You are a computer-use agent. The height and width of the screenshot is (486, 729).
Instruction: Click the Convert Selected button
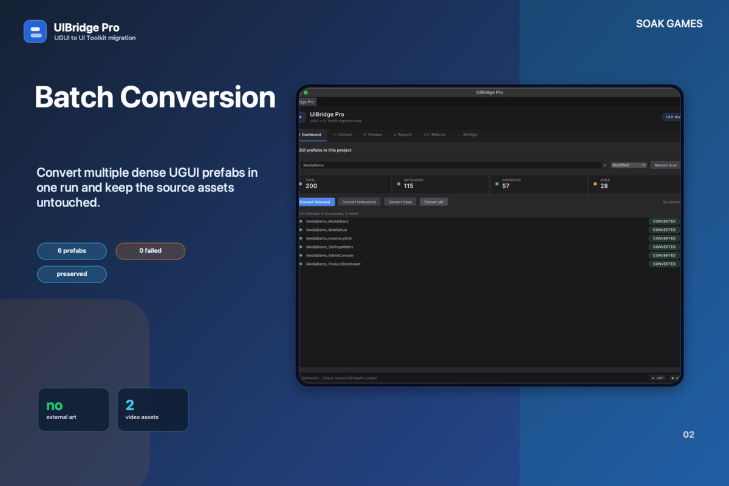point(317,202)
